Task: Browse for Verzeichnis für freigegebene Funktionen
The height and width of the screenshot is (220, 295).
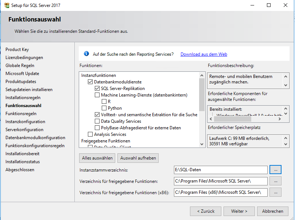Action: pyautogui.click(x=275, y=181)
